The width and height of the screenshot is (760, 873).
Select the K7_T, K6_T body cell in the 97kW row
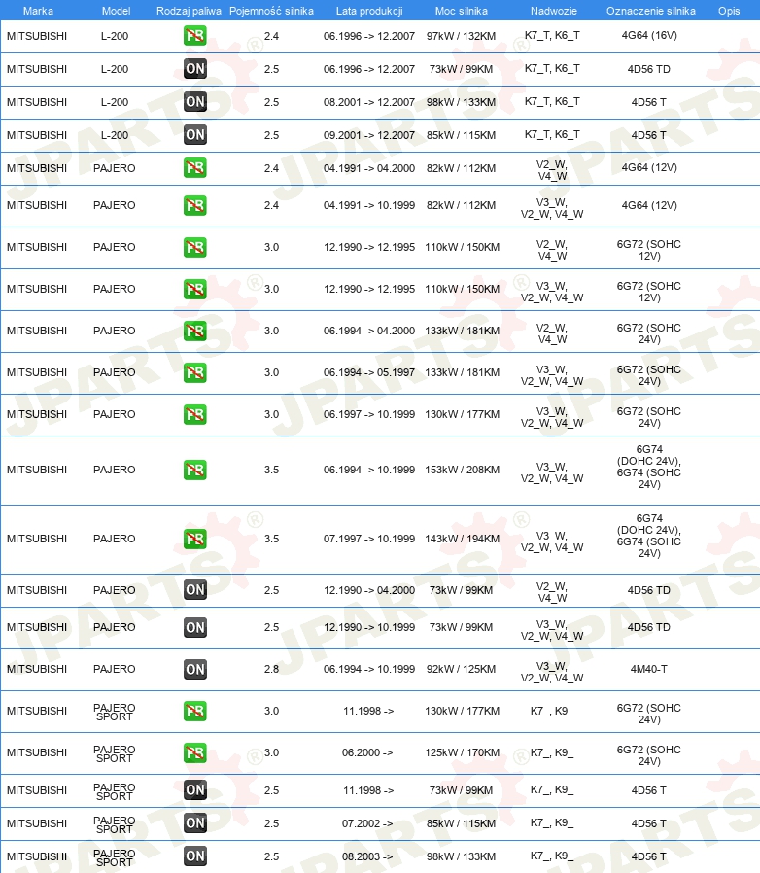552,36
